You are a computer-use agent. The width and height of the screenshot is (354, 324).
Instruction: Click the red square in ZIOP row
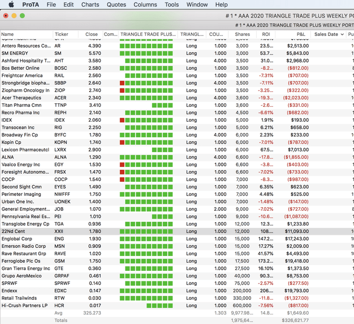point(122,91)
